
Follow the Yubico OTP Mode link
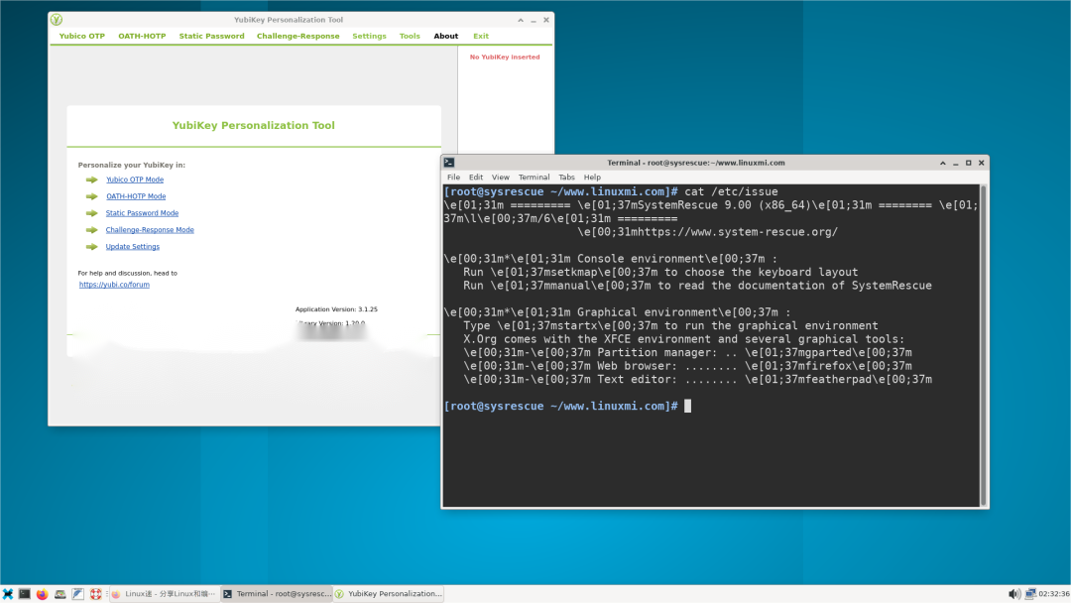[135, 180]
